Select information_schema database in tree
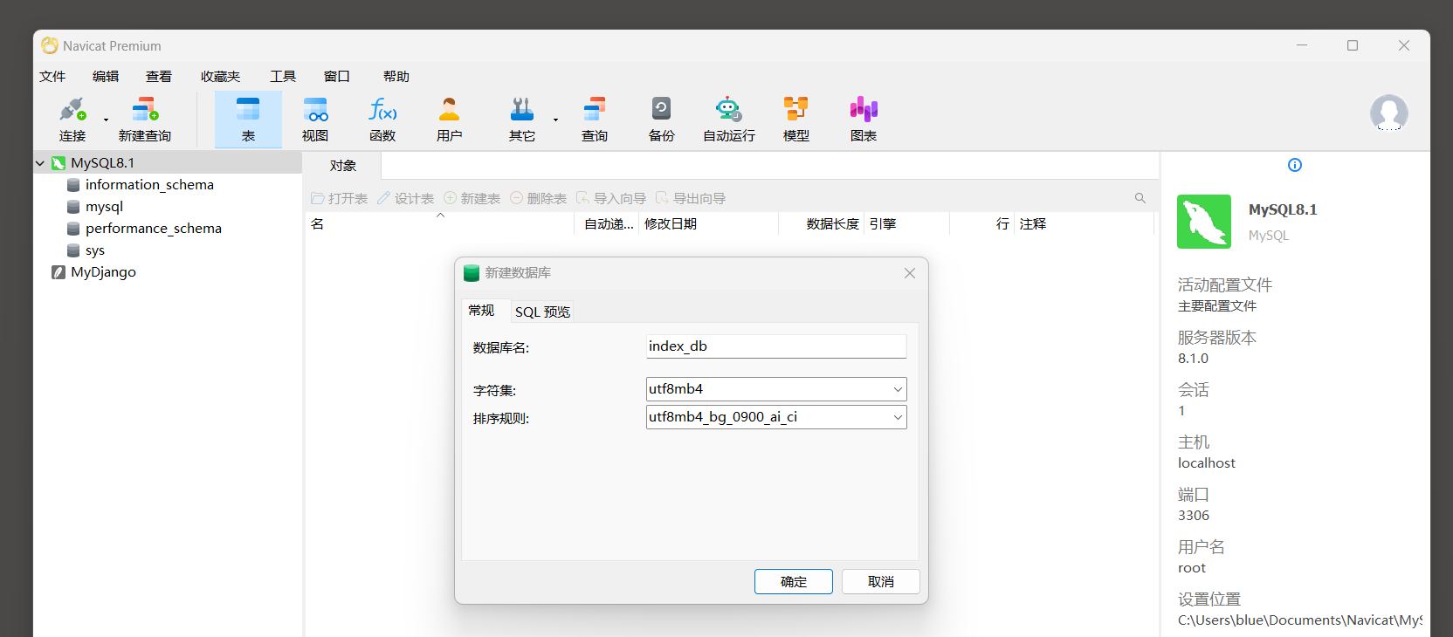Screen dimensions: 1453x637 [x=149, y=185]
